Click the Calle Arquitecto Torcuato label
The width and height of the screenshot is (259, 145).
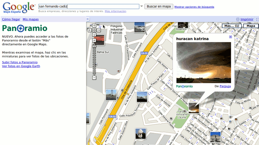click(130, 110)
